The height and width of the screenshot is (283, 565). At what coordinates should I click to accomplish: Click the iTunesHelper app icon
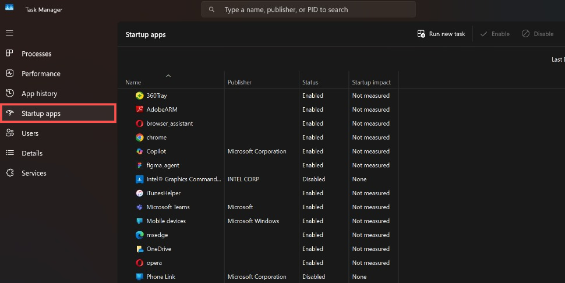139,193
